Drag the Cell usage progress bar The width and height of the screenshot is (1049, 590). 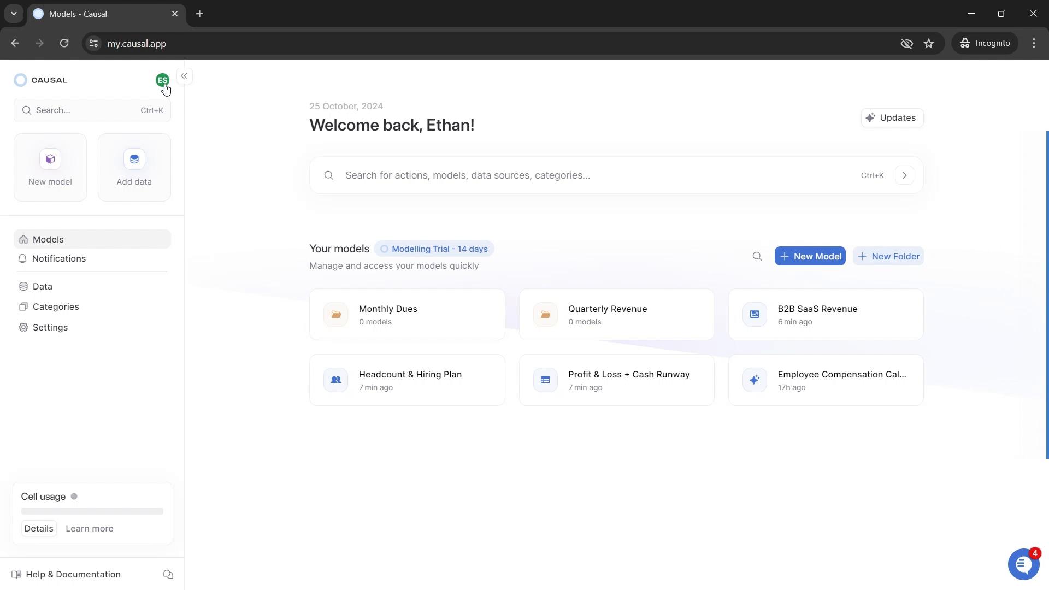pos(91,511)
